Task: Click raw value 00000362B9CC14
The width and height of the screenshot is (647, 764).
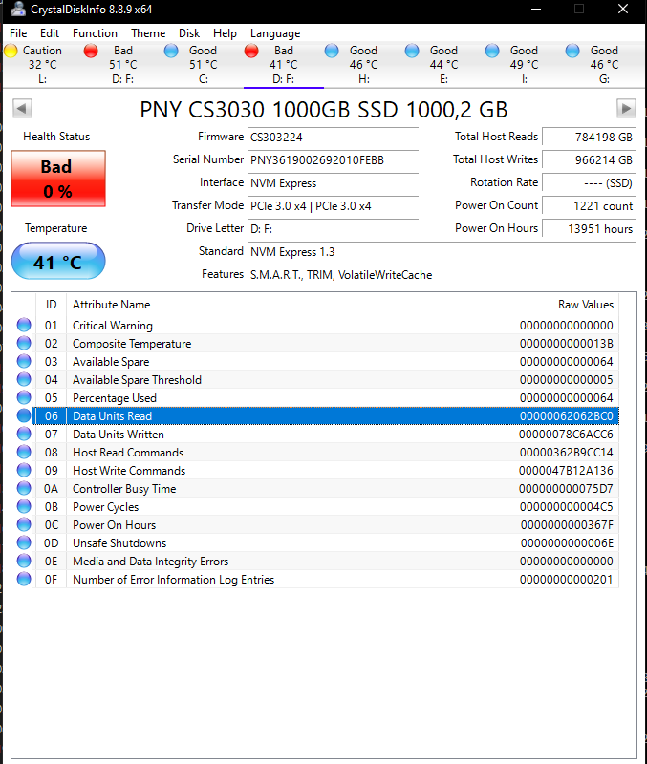Action: pyautogui.click(x=566, y=452)
